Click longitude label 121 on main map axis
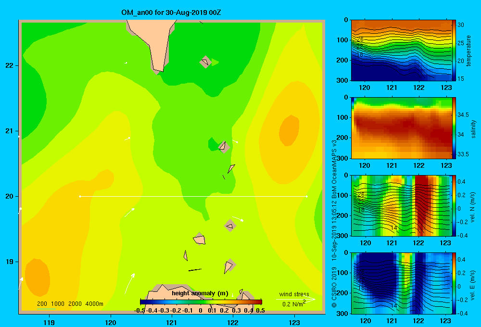Image resolution: width=481 pixels, height=327 pixels. coord(172,322)
